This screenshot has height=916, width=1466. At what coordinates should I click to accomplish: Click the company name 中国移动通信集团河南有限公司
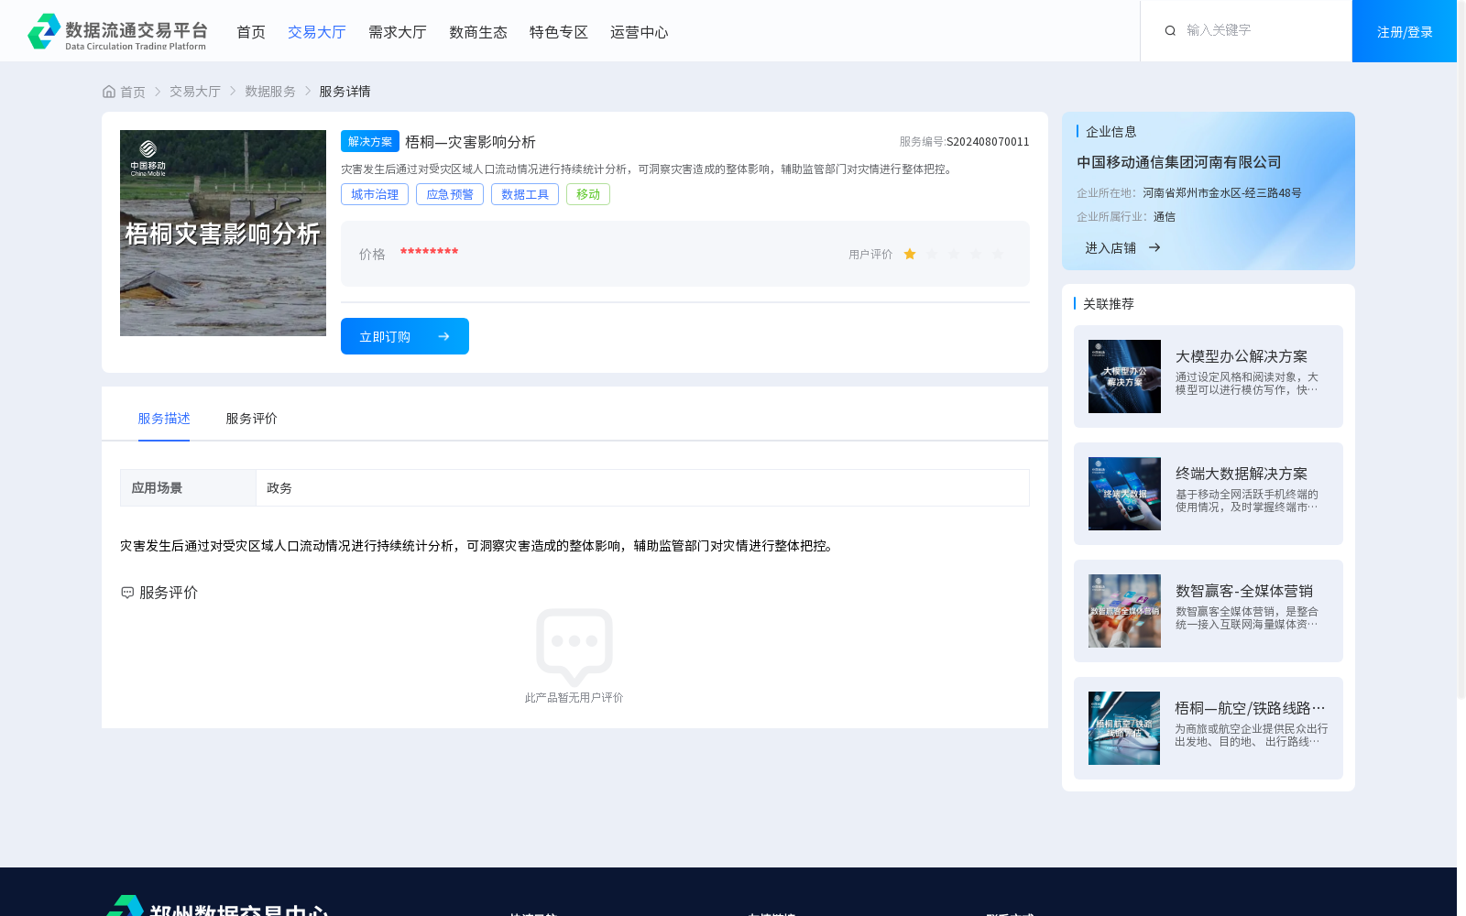(x=1179, y=162)
